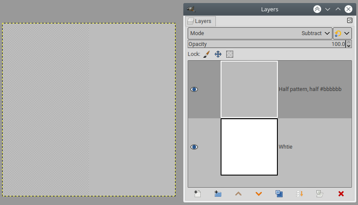This screenshot has width=358, height=205.
Task: Duplicate the selected layer
Action: 279,194
